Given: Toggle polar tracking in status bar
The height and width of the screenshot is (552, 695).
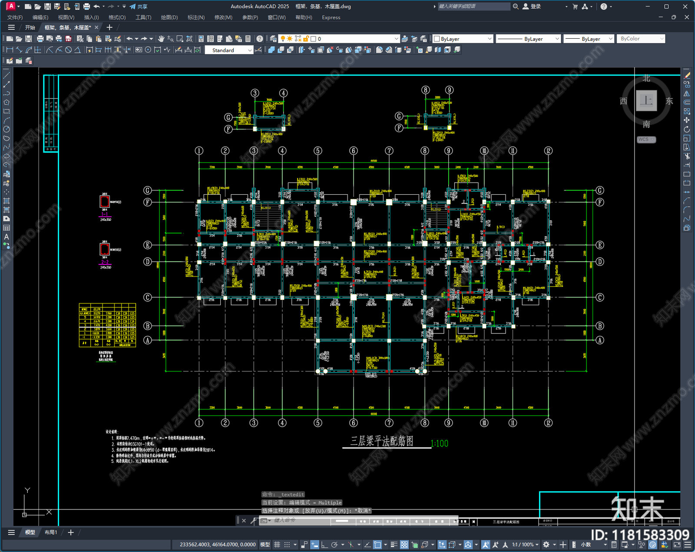Looking at the screenshot, I should pyautogui.click(x=334, y=545).
